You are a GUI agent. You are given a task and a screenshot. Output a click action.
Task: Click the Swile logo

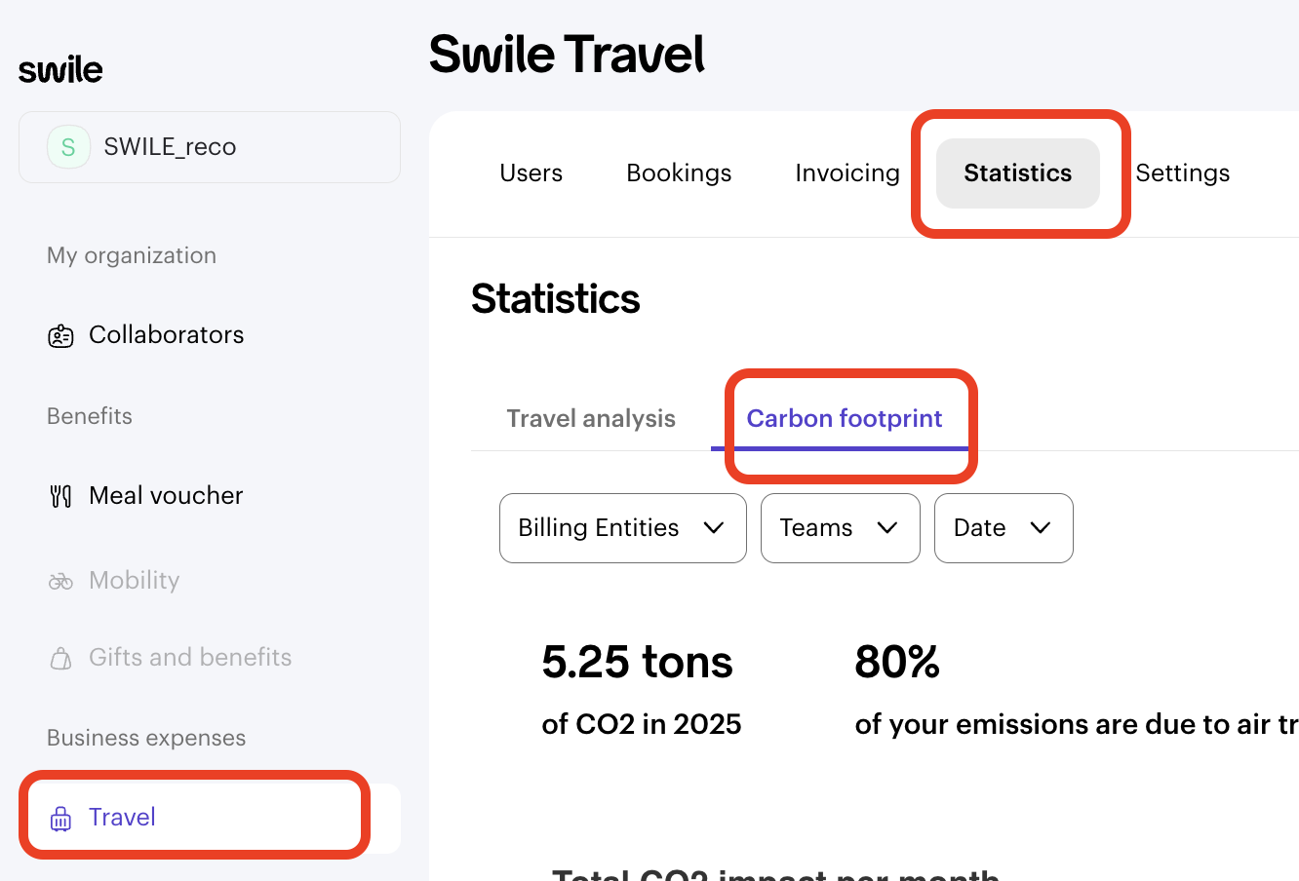tap(60, 70)
